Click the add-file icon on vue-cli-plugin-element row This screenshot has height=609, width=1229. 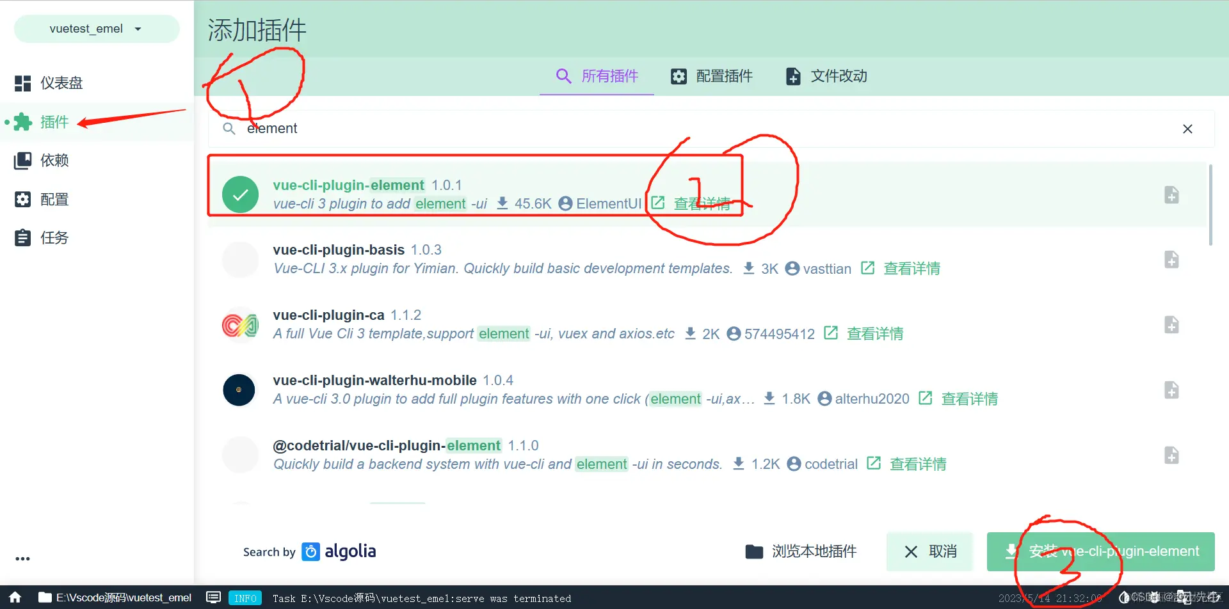click(1171, 195)
